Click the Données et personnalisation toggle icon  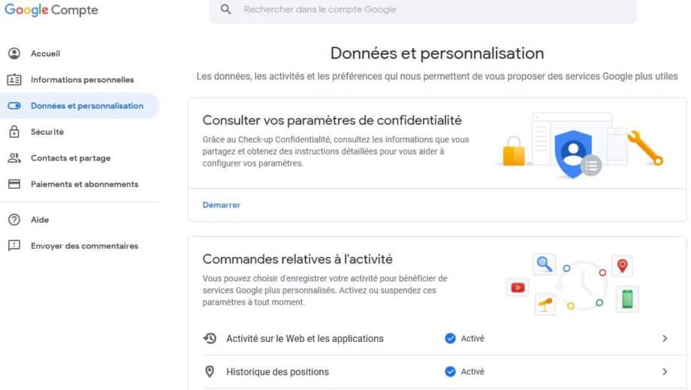tap(14, 106)
